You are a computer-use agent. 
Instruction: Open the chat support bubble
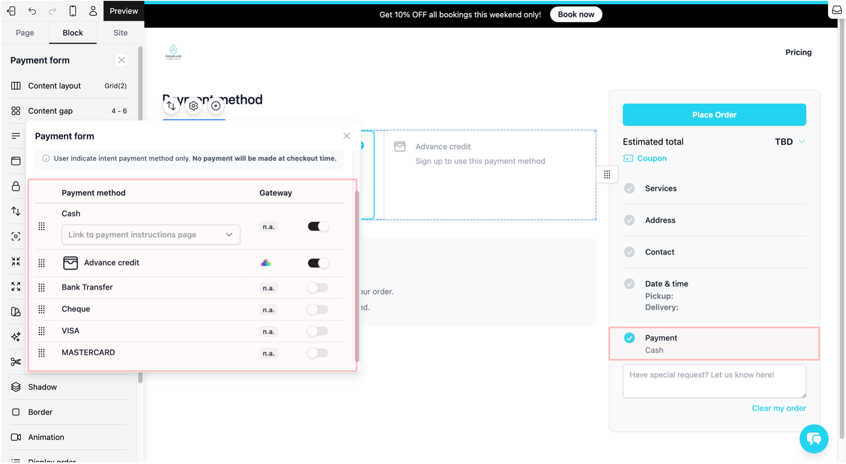point(814,439)
